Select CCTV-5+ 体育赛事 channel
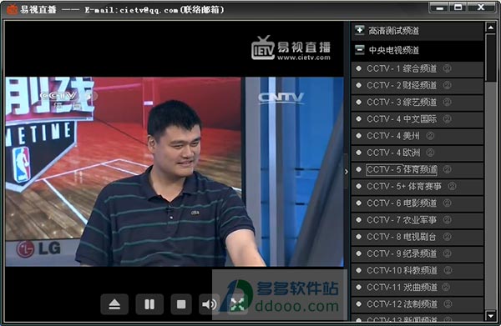 (x=417, y=187)
